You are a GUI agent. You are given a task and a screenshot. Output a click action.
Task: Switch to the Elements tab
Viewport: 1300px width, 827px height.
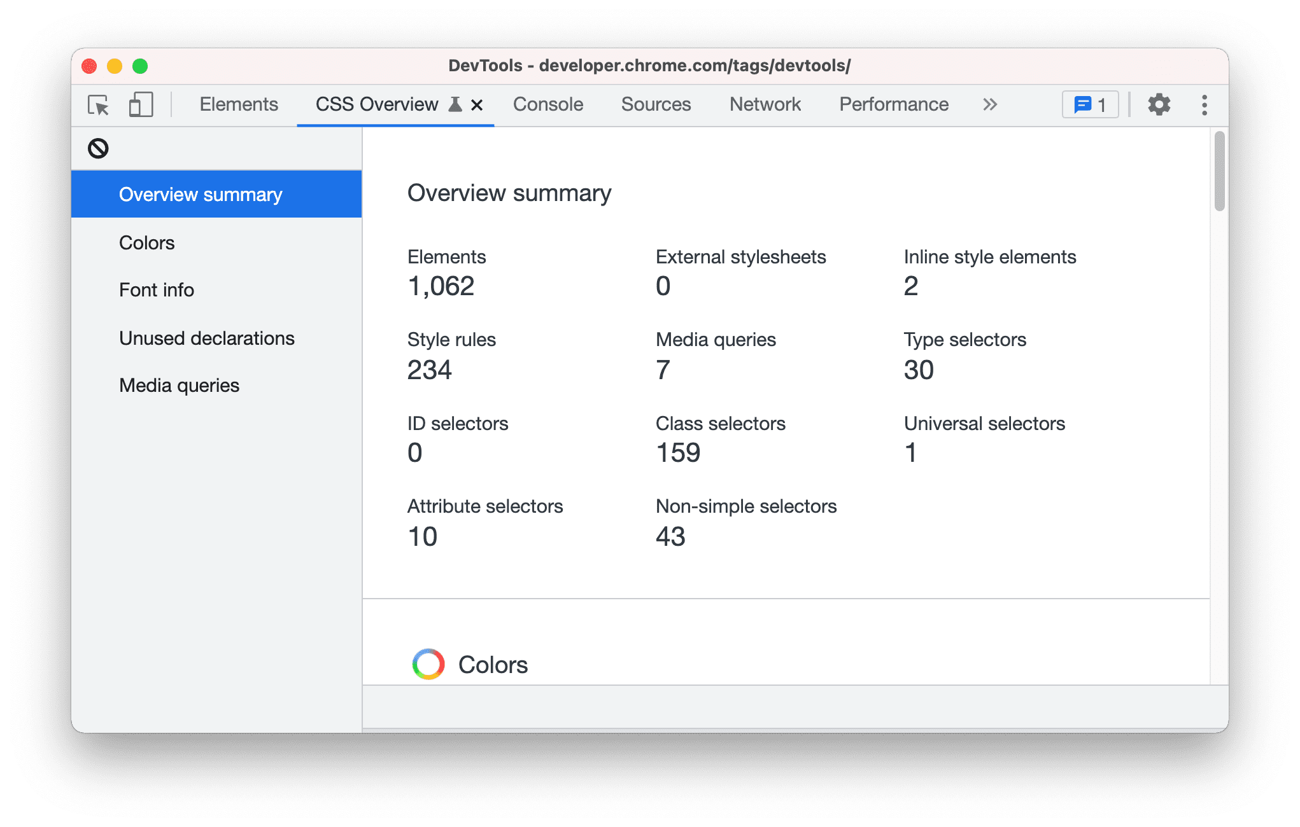click(x=238, y=104)
